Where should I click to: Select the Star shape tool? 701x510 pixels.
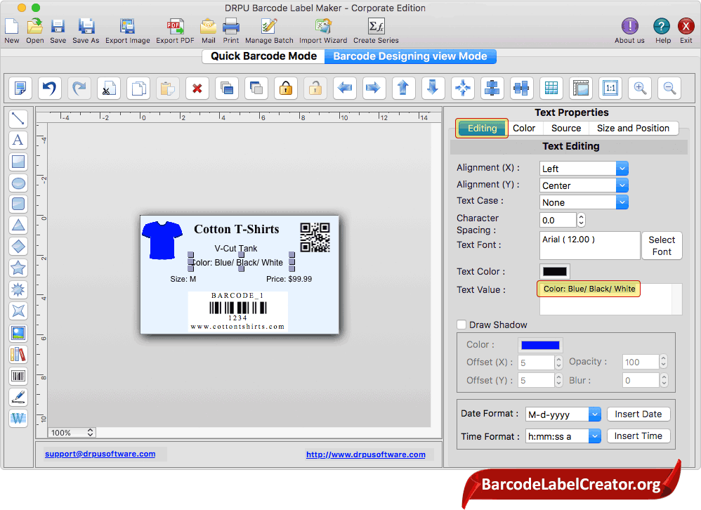click(18, 268)
